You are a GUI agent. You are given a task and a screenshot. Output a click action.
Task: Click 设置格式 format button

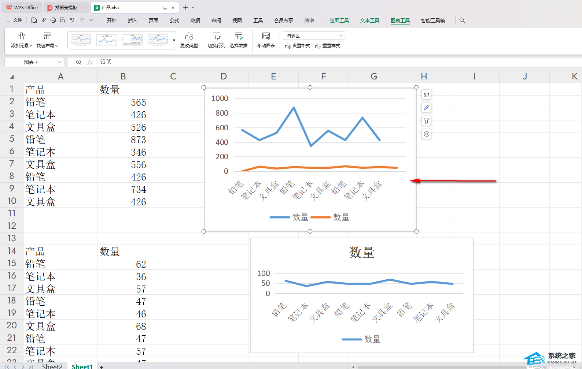(298, 46)
